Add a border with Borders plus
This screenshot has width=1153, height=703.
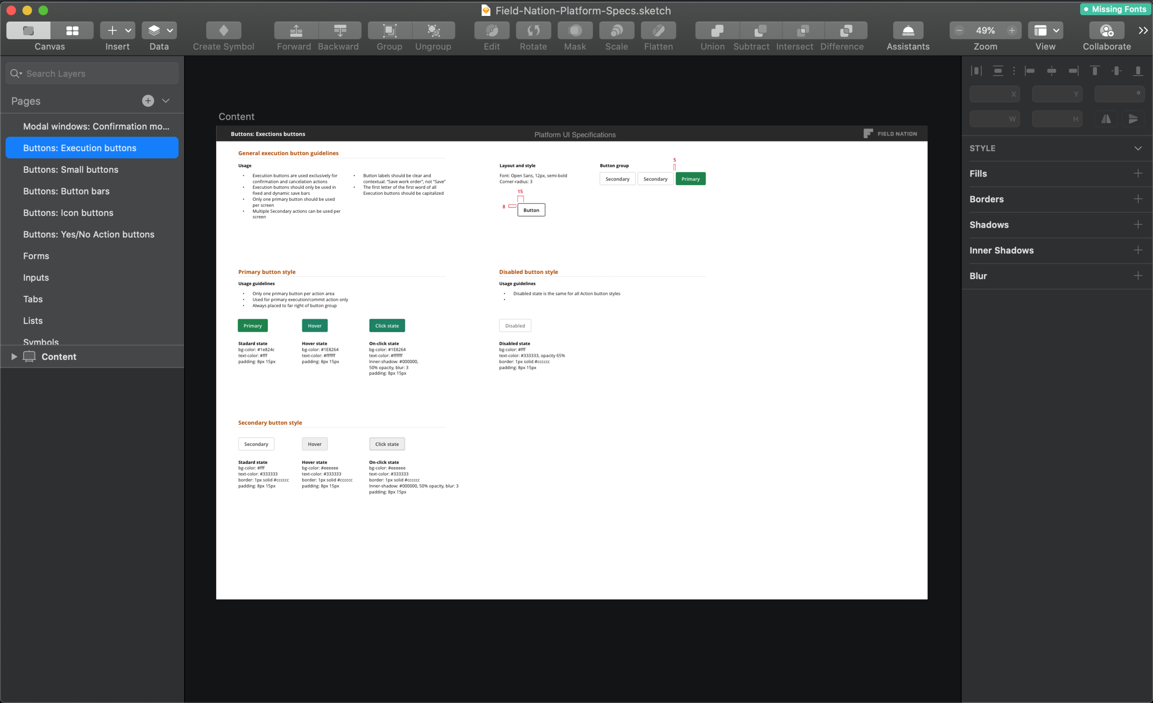coord(1138,199)
